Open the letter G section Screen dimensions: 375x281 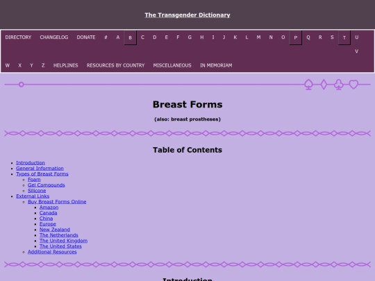(190, 37)
